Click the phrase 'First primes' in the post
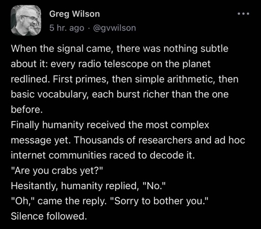Screen dimensions: 261x229 point(80,79)
